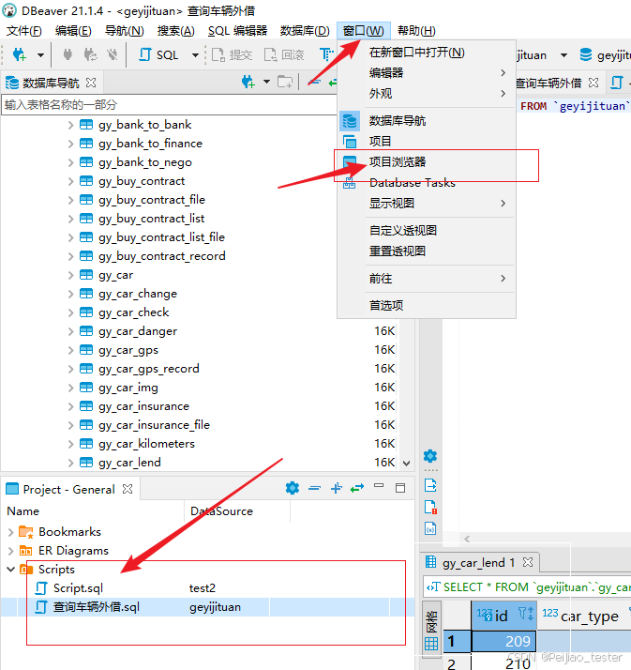Expand the 前往 submenu
631x670 pixels.
tap(427, 279)
